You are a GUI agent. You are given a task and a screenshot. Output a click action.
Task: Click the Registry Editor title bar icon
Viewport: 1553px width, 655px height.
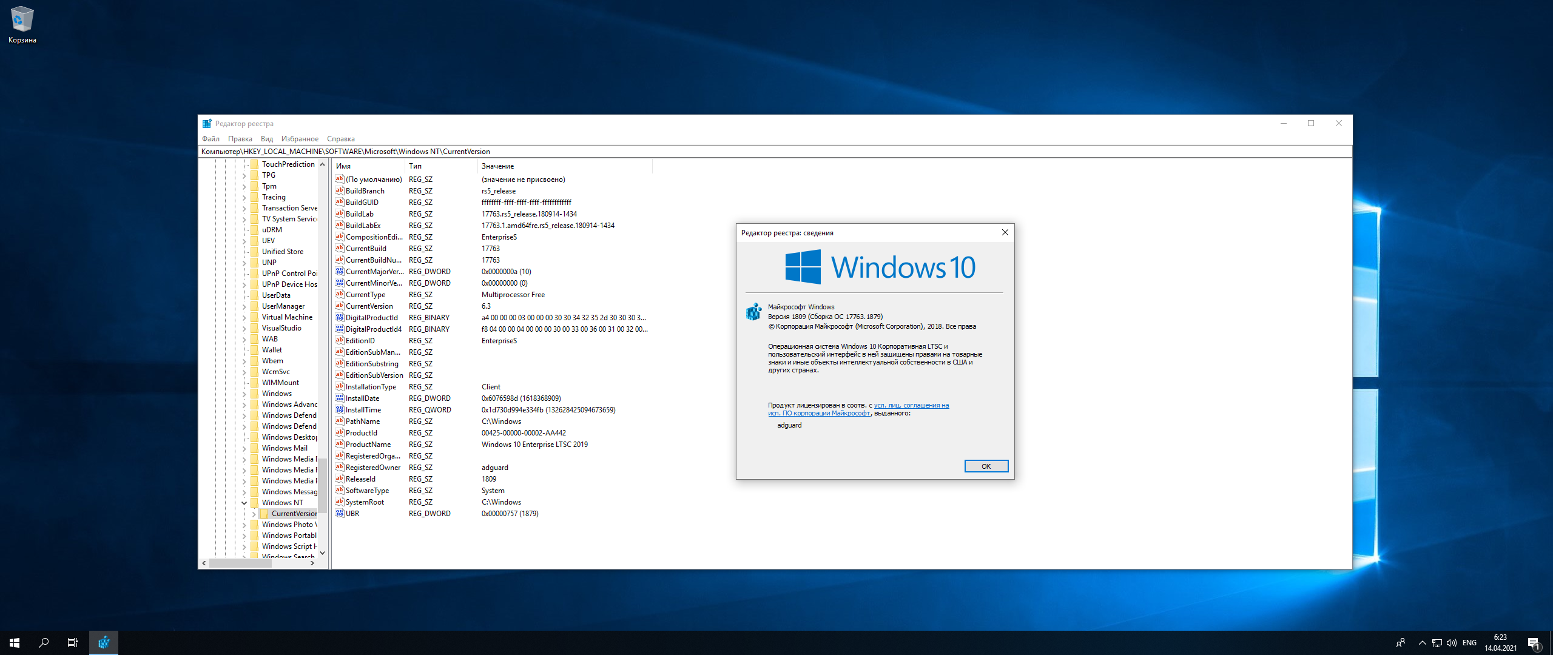[207, 124]
